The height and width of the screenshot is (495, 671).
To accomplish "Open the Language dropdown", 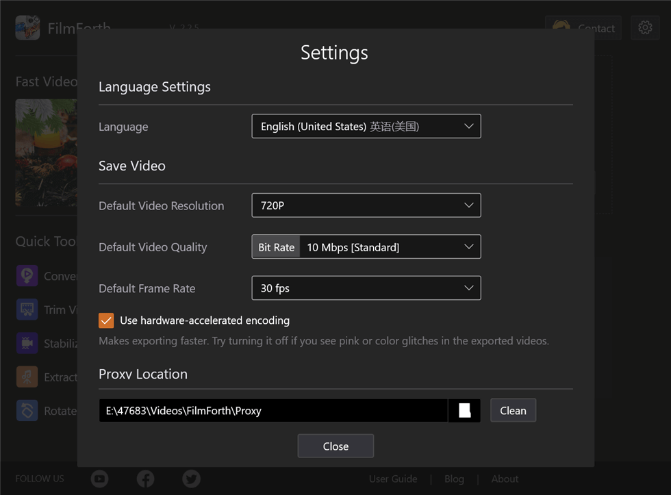I will tap(366, 126).
